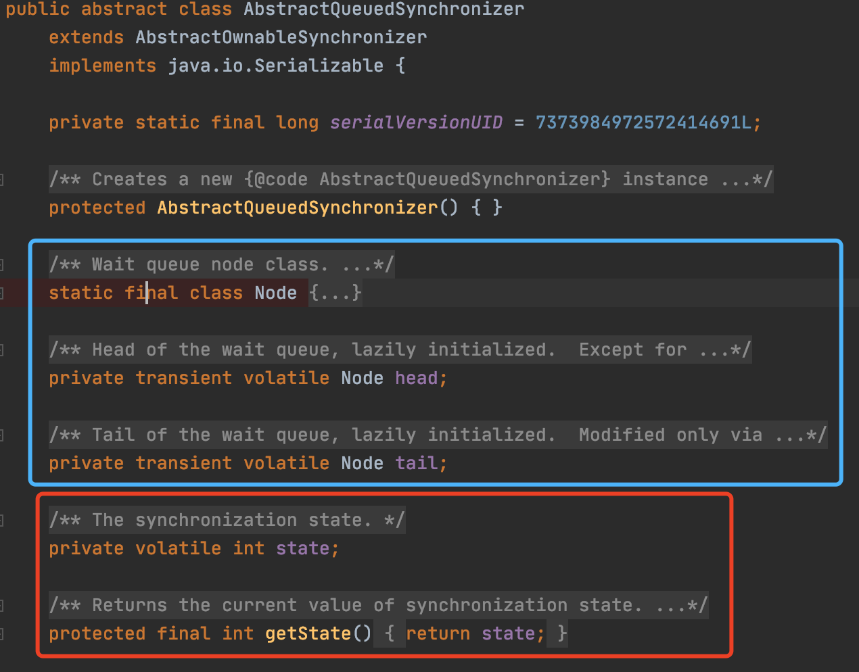Expand the 'Tail of the wait queue' doc comment
This screenshot has height=672, width=859.
(800, 435)
